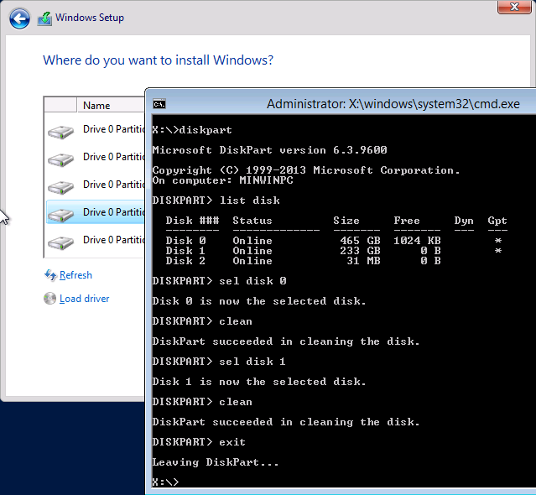Click the 'On computer: MINWINPC' line
The image size is (536, 495).
[222, 180]
